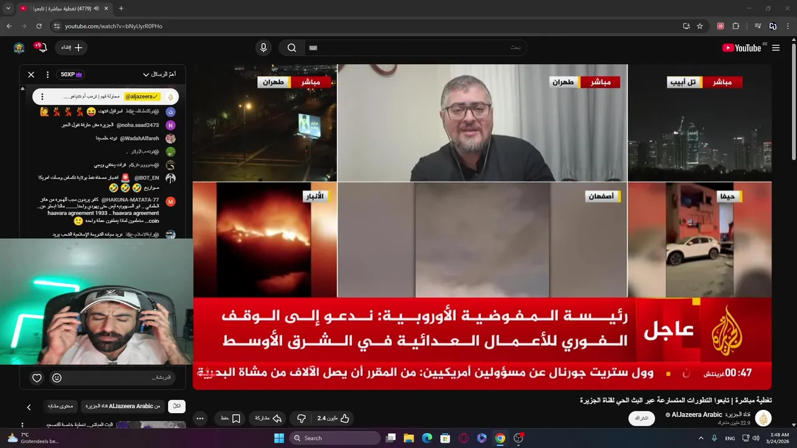Click the 50XP crown badge
This screenshot has width=797, height=448.
tap(72, 75)
